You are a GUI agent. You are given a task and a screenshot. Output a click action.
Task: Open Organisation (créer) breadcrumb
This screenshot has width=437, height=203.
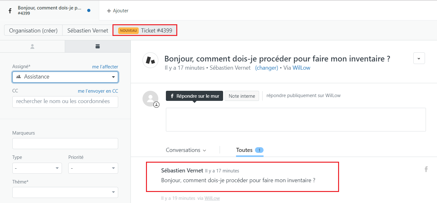(x=33, y=31)
